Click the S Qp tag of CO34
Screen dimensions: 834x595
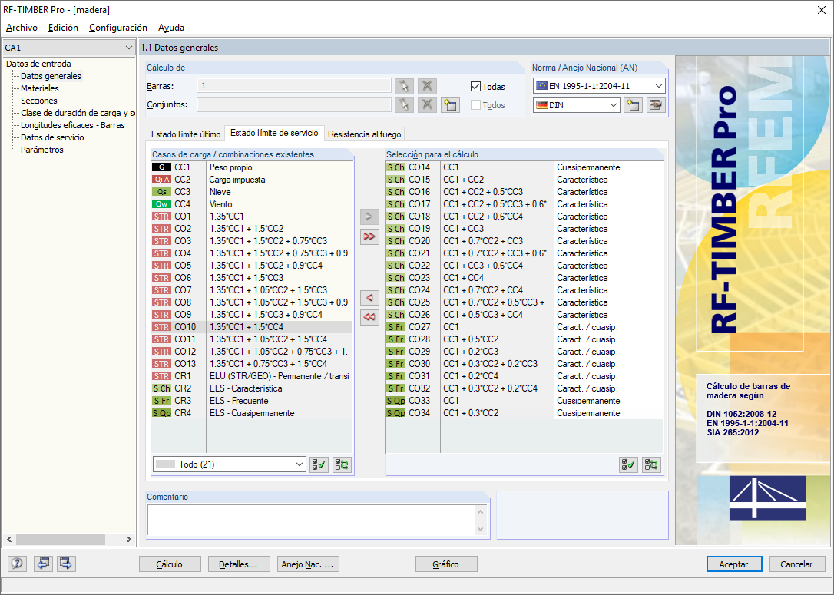[395, 413]
